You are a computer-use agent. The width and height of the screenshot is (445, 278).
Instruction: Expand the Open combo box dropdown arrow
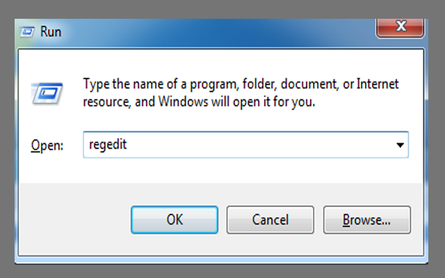click(400, 145)
